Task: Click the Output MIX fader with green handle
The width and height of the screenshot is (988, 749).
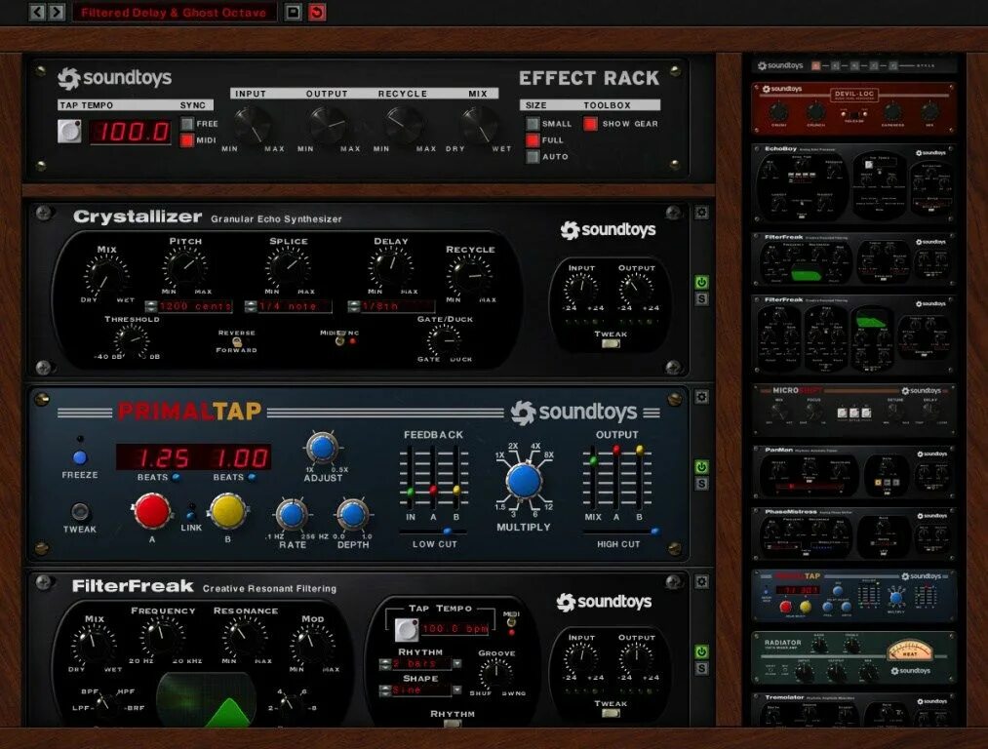Action: (593, 460)
